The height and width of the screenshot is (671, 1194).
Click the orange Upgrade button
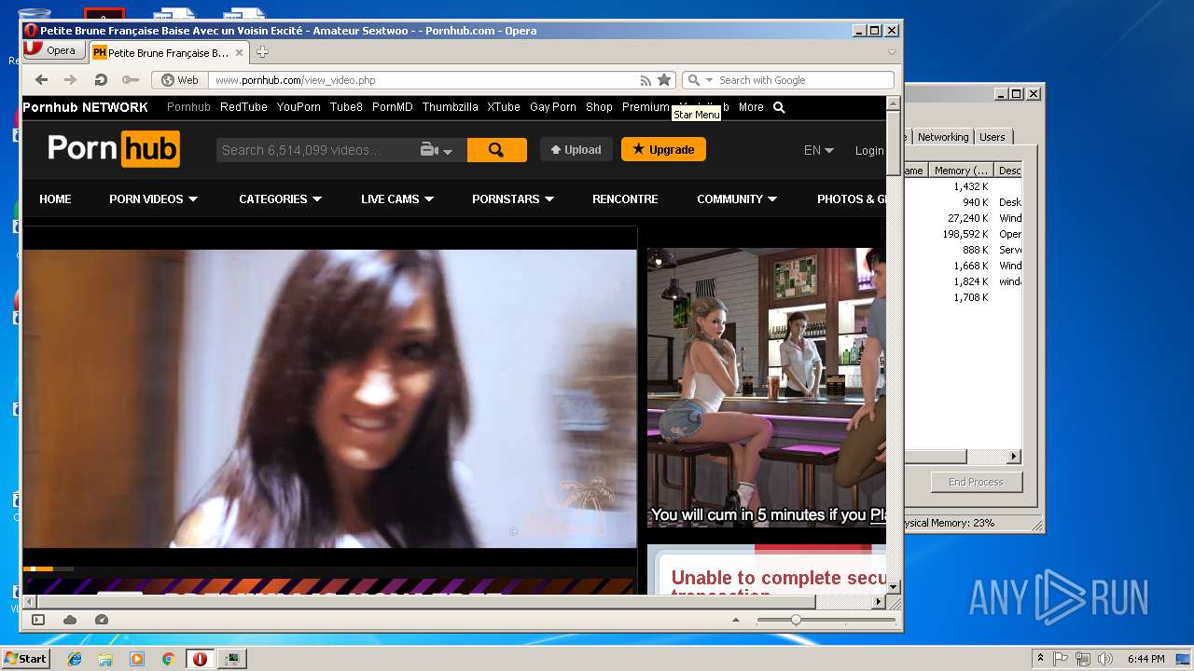point(663,149)
